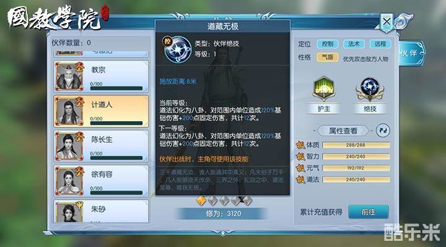Select 陈长生 companion portrait

click(x=69, y=146)
